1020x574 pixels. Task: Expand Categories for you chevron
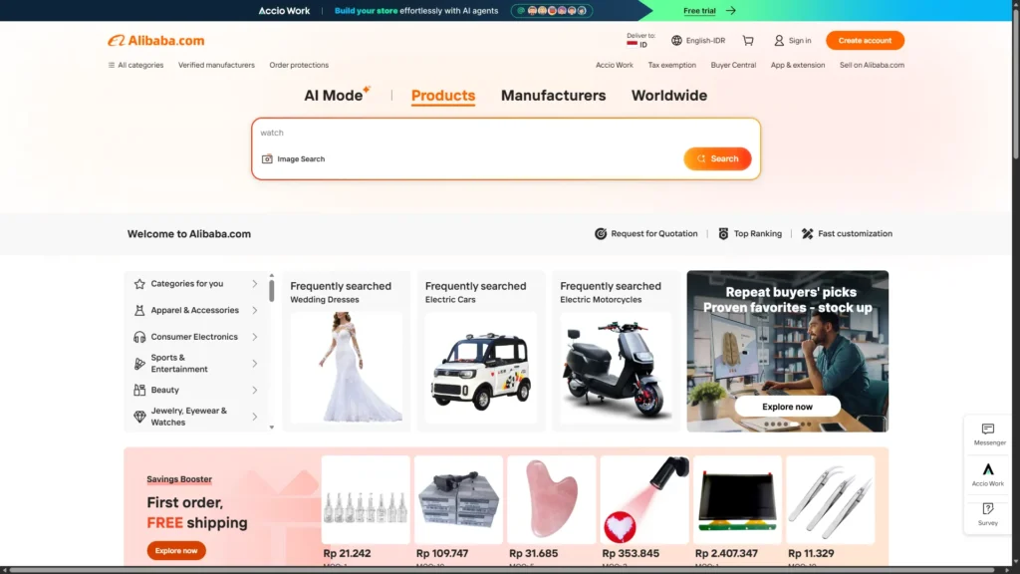255,284
